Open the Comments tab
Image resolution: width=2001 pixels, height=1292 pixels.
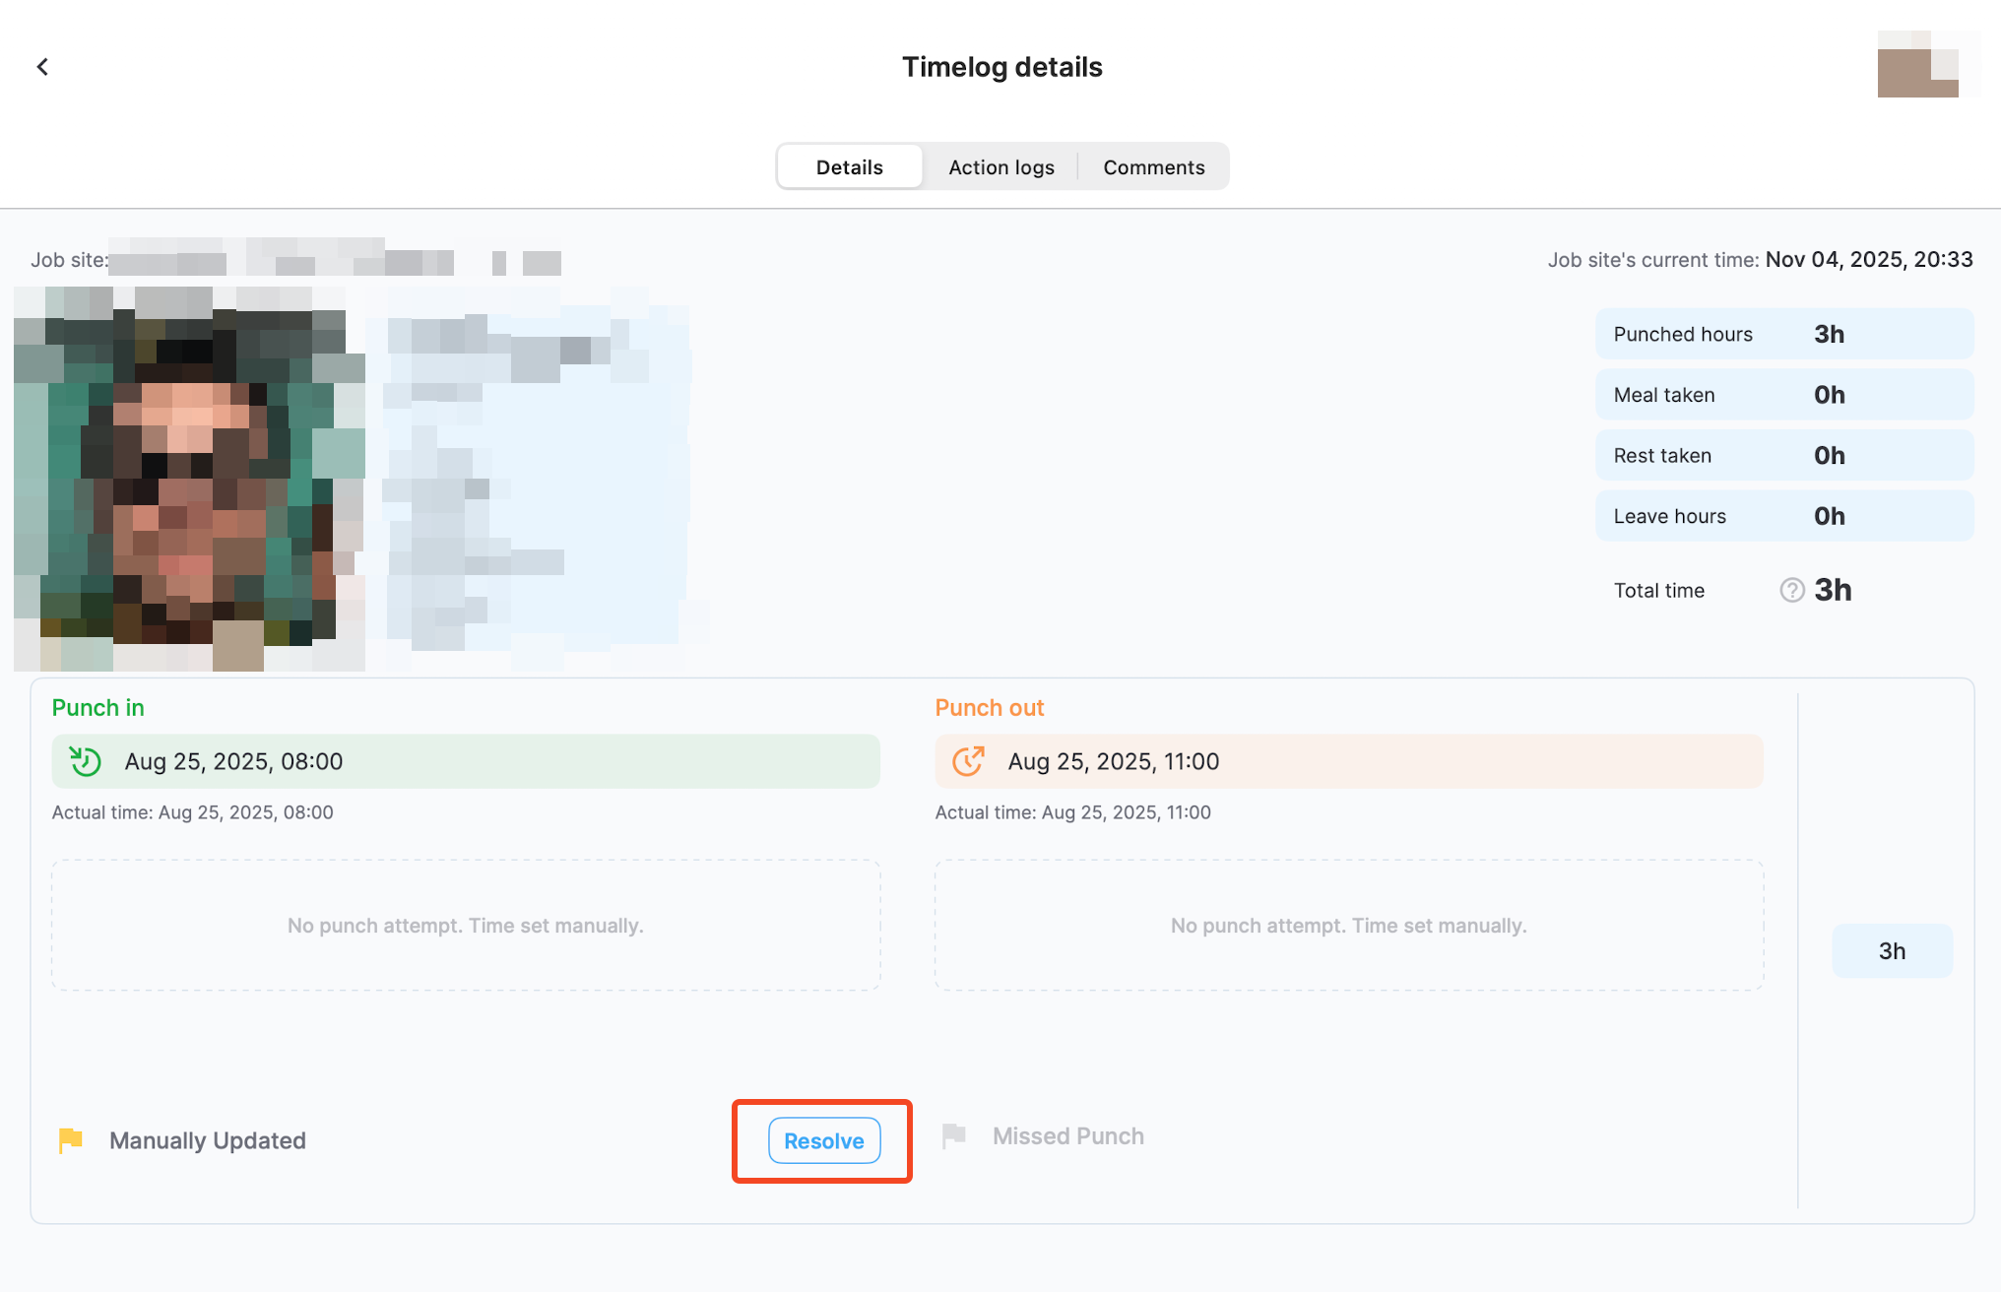(x=1153, y=167)
